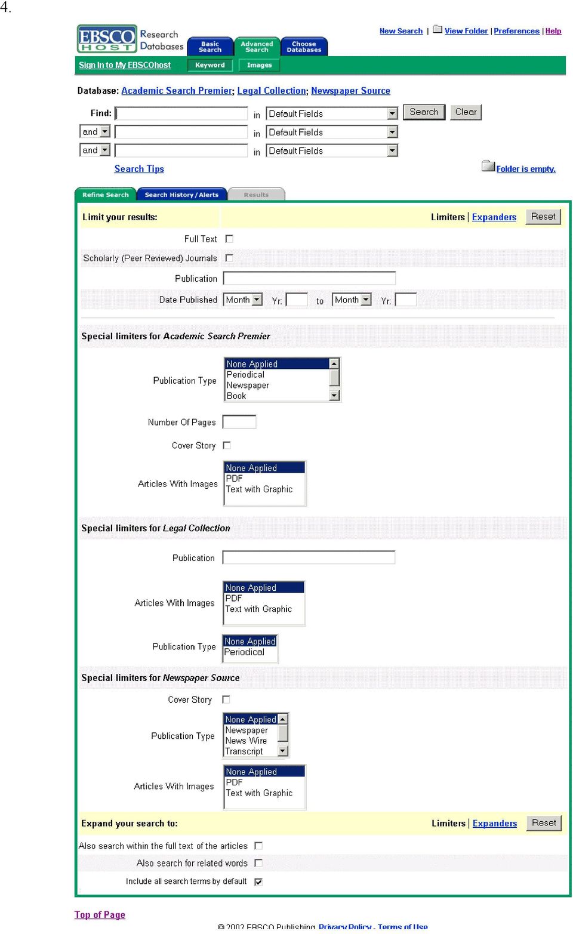Click the bottom Reset button
This screenshot has height=934, width=573.
pyautogui.click(x=544, y=823)
